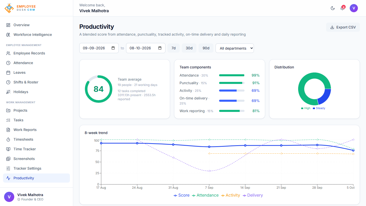
Task: Click the Employee Records people icon
Action: (8, 53)
